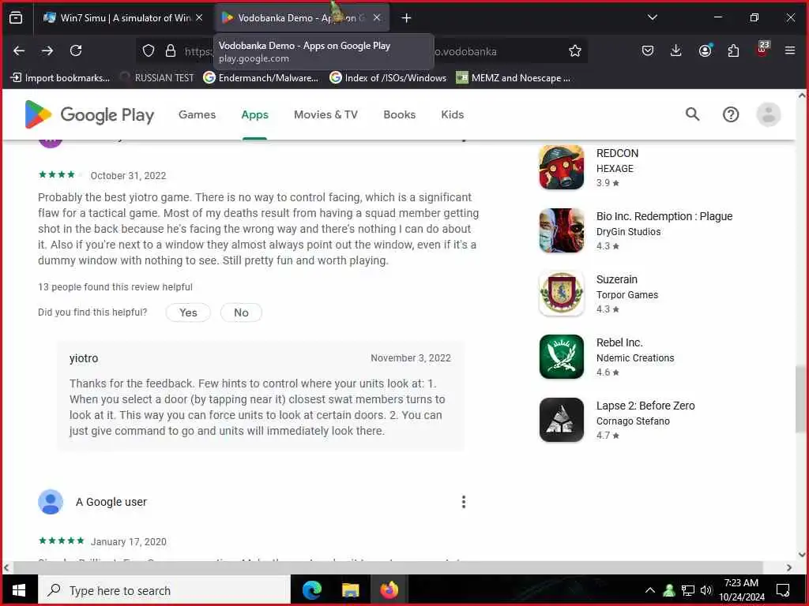Open the Index of /ISOs/Windows bookmark

(x=388, y=78)
